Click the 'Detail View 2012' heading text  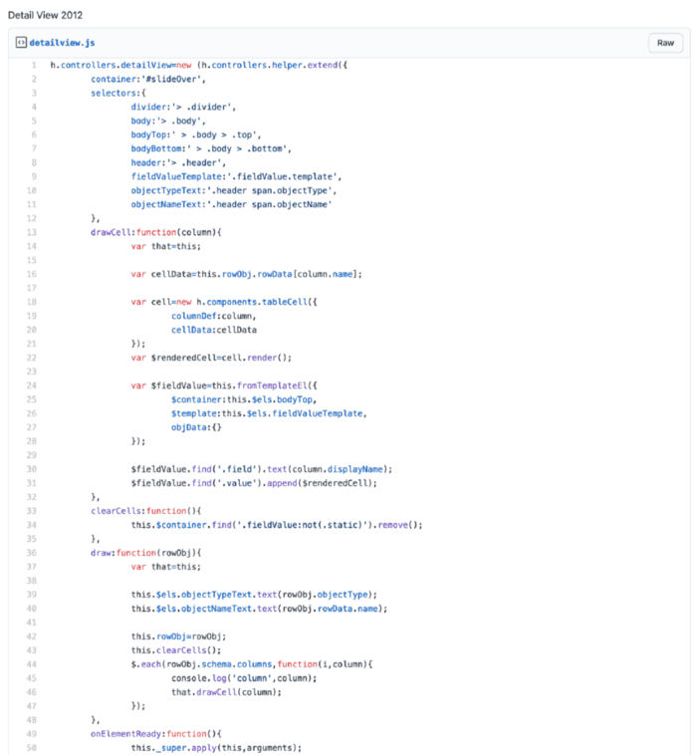pos(45,15)
